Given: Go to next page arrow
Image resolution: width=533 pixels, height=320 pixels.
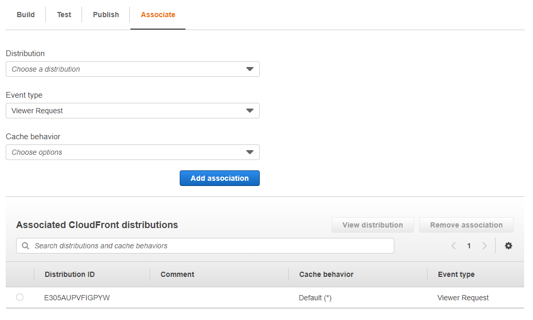Looking at the screenshot, I should (484, 246).
